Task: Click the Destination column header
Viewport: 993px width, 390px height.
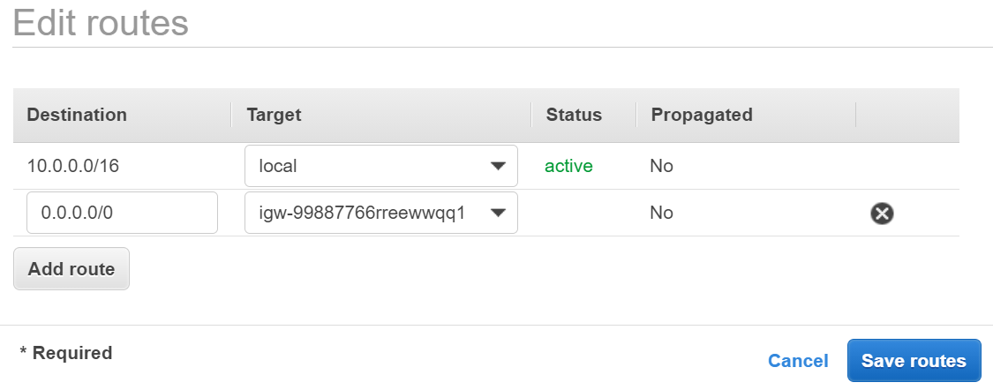Action: (77, 115)
